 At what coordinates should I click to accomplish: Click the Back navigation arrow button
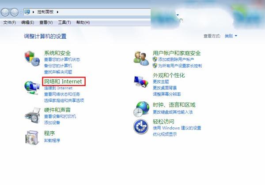pos(5,12)
